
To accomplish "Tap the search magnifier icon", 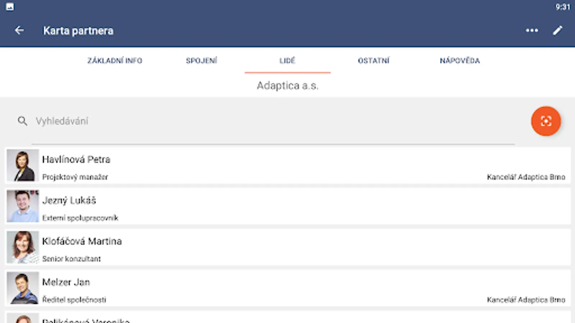I will coord(22,121).
